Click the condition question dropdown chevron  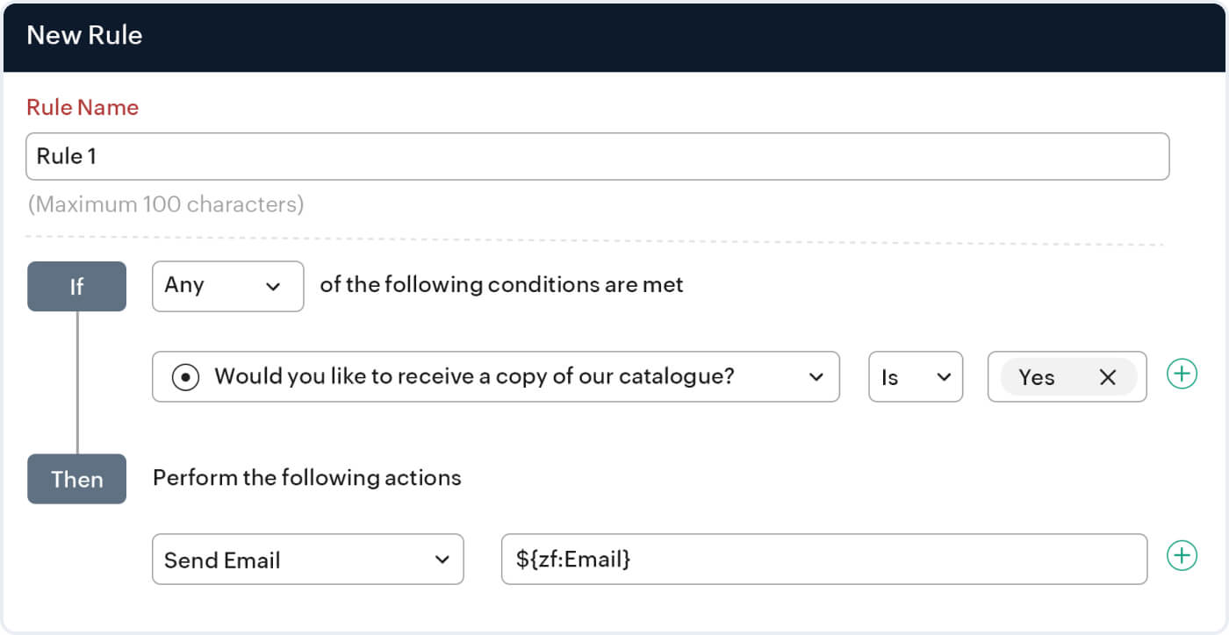point(818,376)
